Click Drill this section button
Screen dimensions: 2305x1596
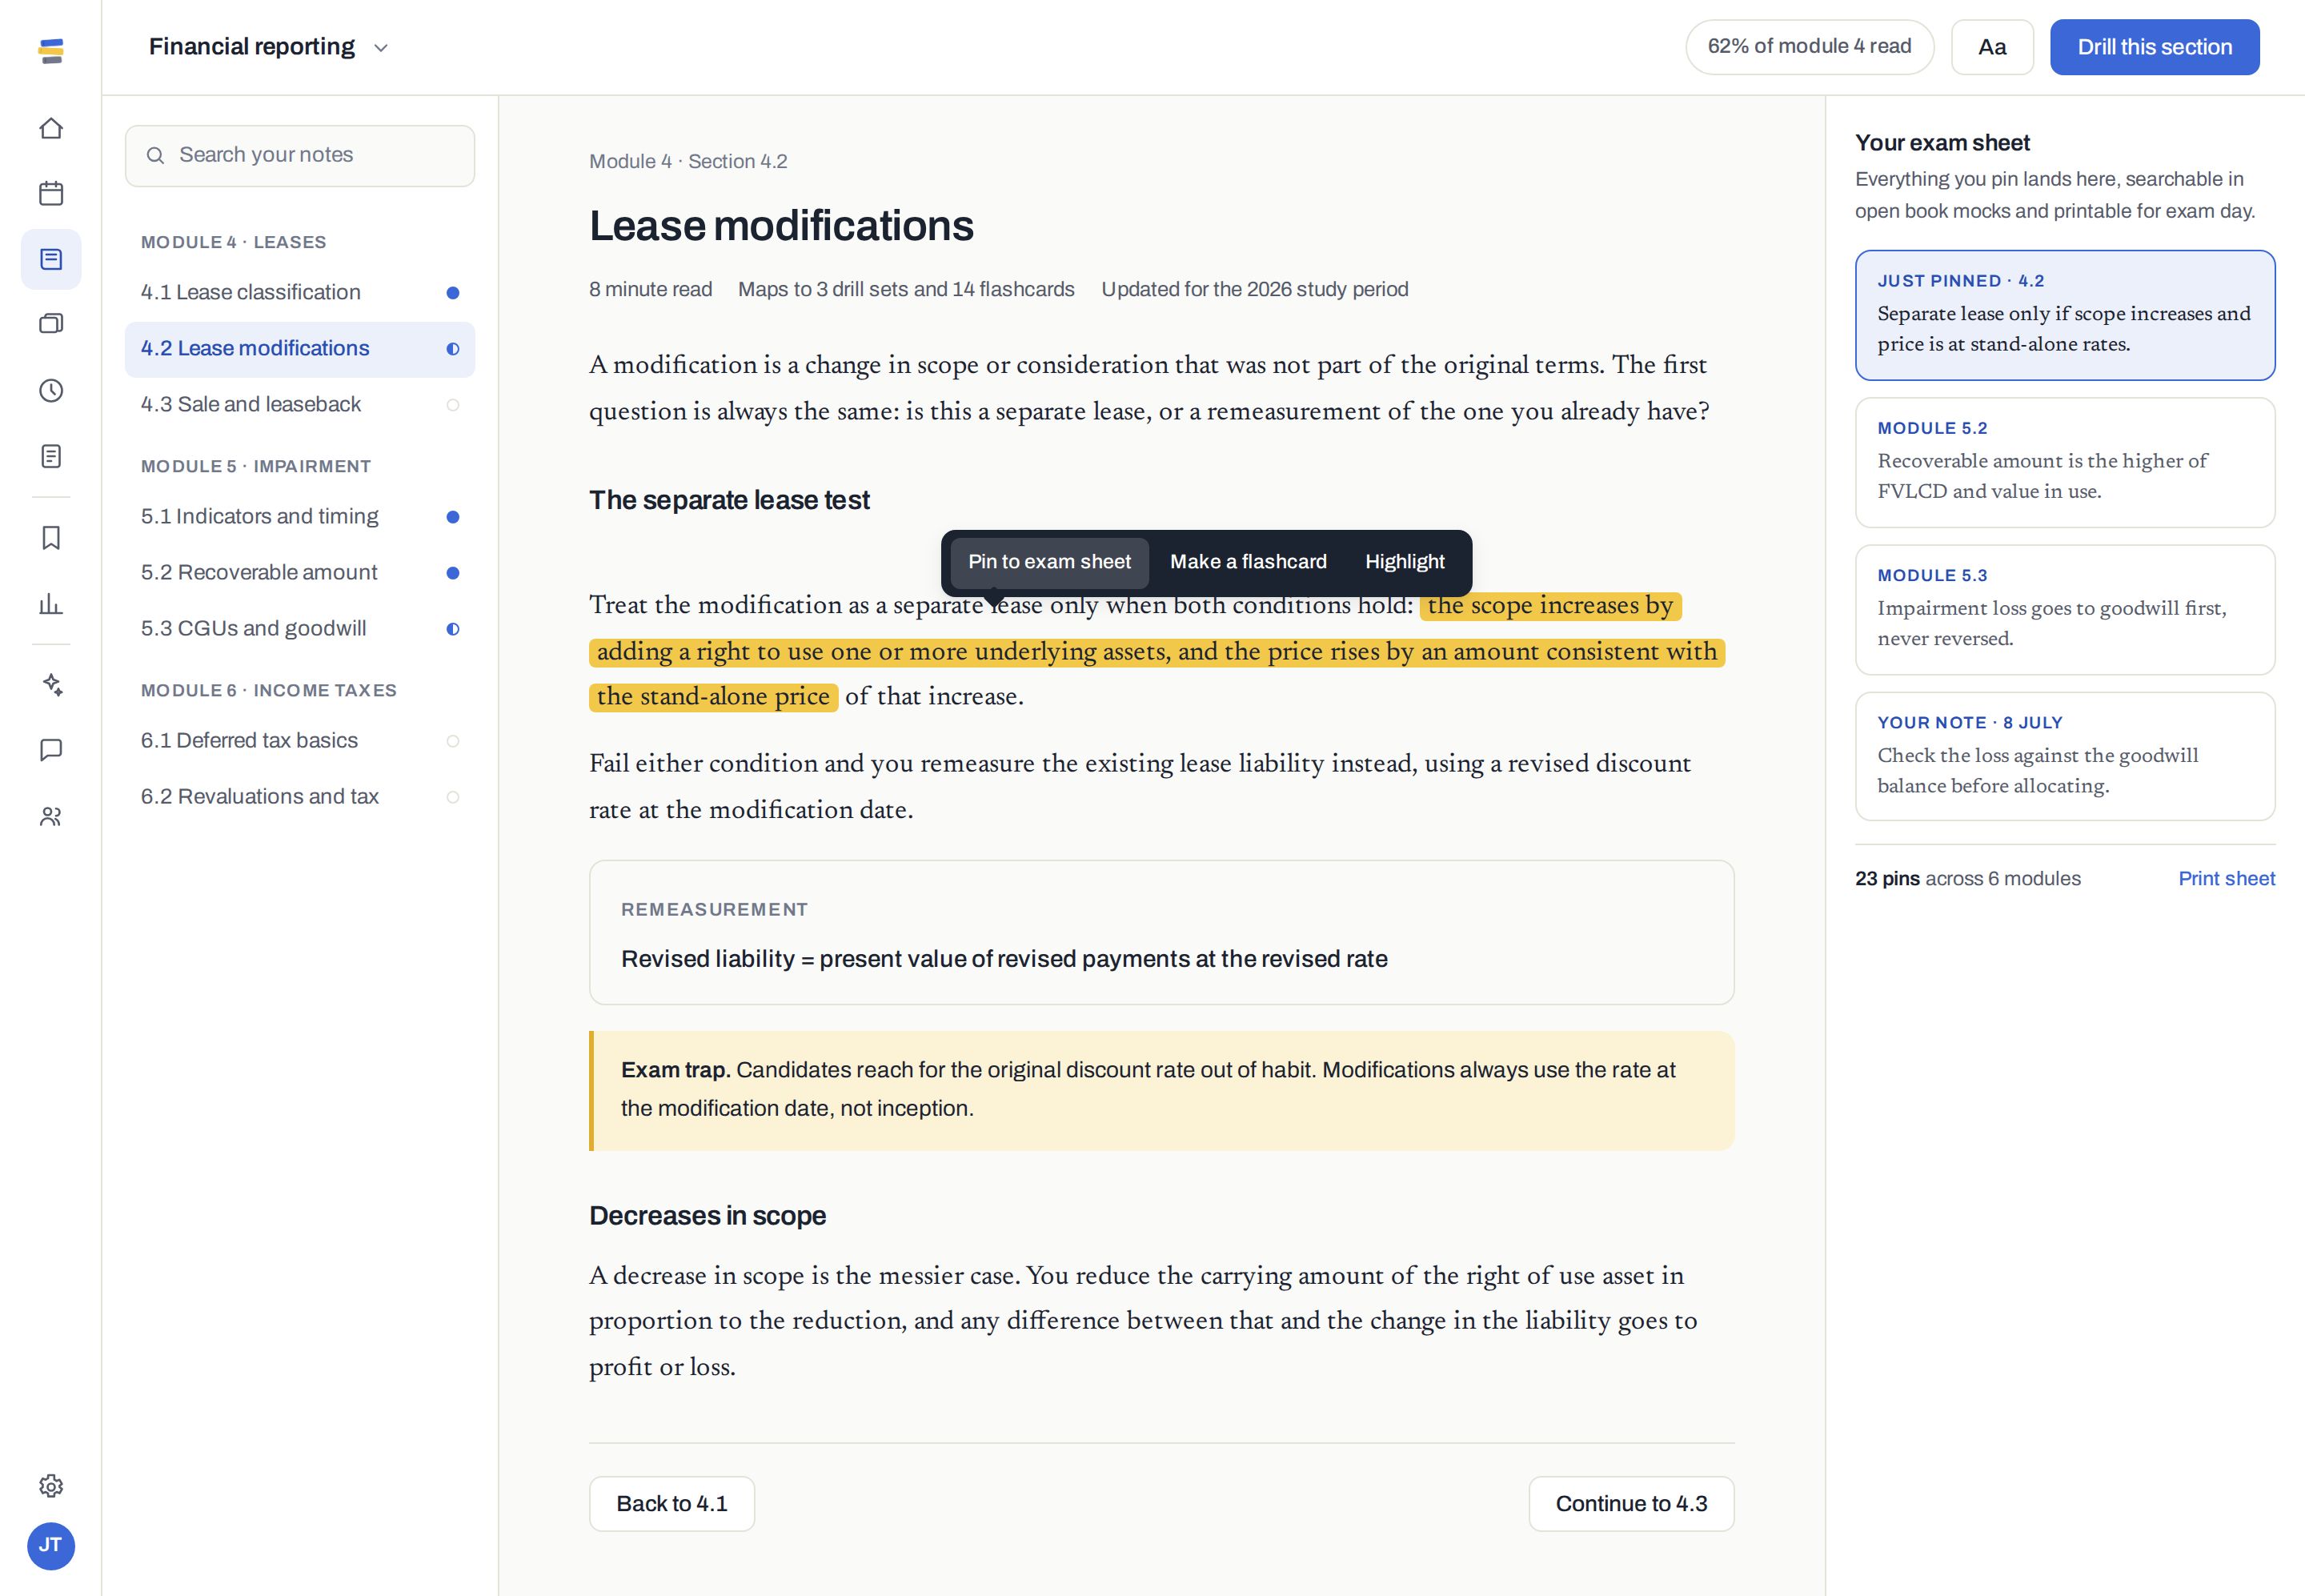[2154, 47]
